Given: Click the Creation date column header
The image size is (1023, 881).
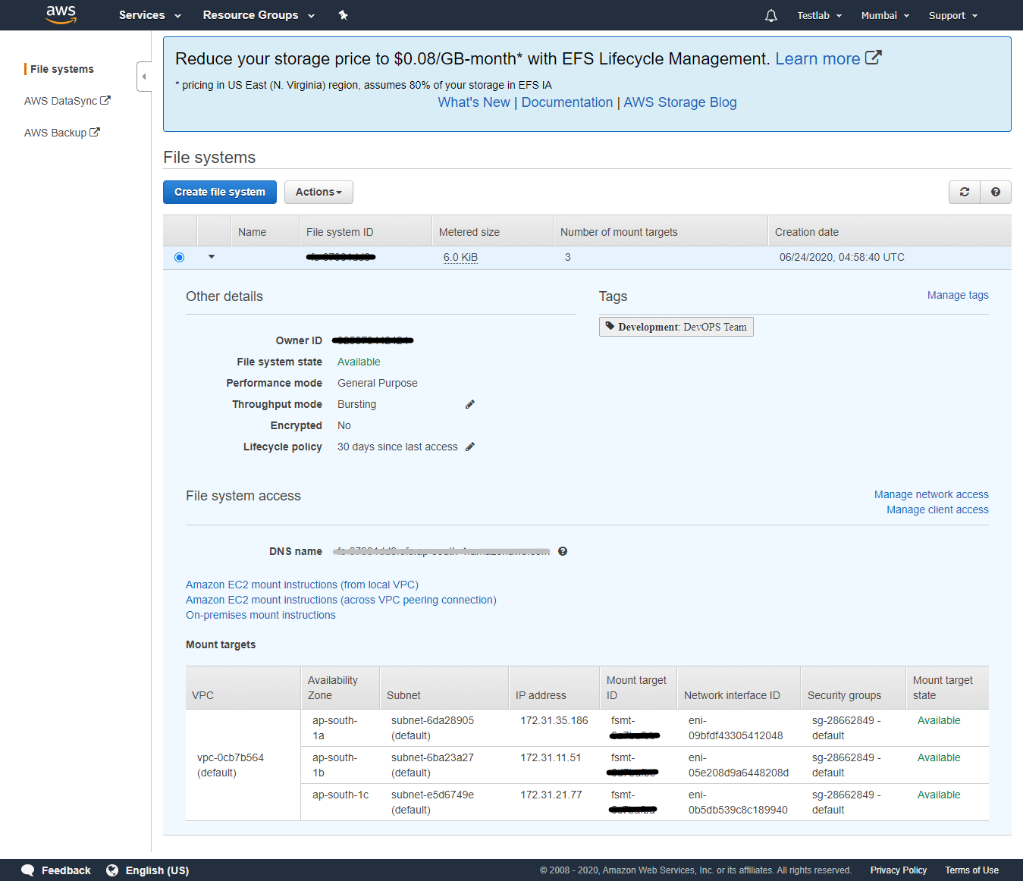Looking at the screenshot, I should (890, 232).
